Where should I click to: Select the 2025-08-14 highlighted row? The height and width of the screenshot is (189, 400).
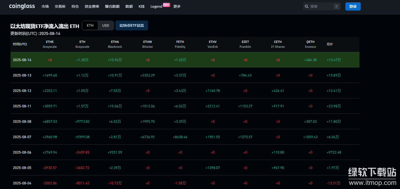(x=185, y=60)
